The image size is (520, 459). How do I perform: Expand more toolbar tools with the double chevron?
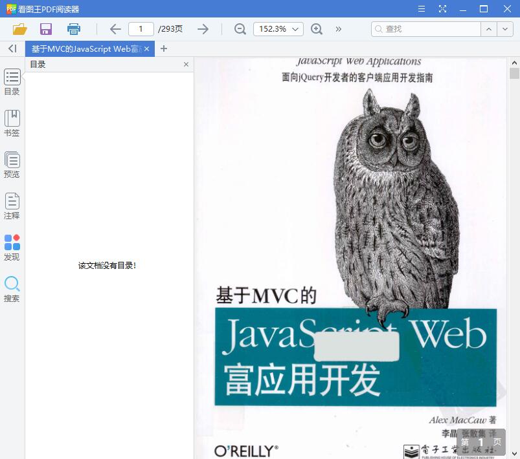tap(338, 29)
